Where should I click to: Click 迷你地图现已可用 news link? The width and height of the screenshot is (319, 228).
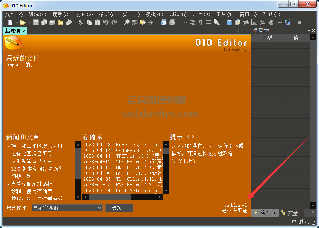pyautogui.click(x=32, y=153)
